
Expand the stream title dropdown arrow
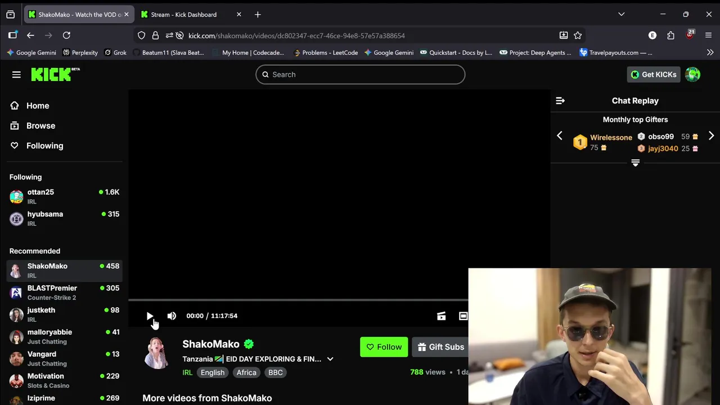click(330, 359)
